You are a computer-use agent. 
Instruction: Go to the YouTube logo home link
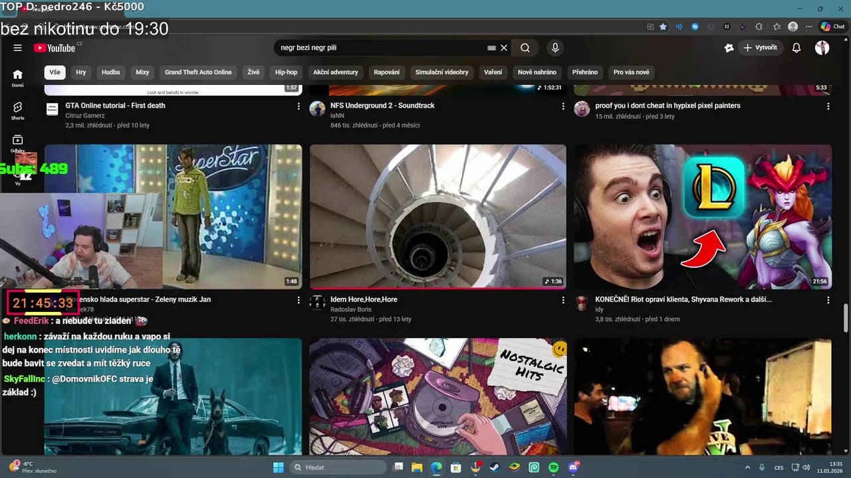pyautogui.click(x=55, y=48)
